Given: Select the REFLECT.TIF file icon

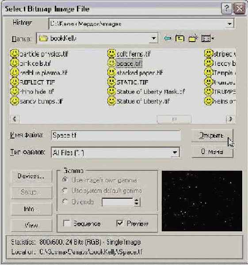Looking at the screenshot, I should point(15,82).
